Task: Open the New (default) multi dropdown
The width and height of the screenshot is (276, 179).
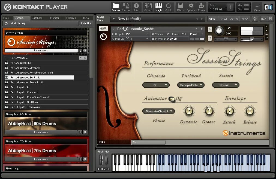Action: pos(113,19)
